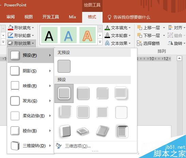Image resolution: width=186 pixels, height=158 pixels.
Task: Expand 下移一层 dropdown arrow
Action: pyautogui.click(x=164, y=35)
